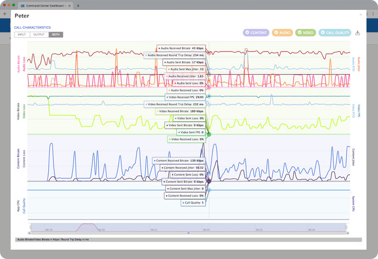Image resolution: width=378 pixels, height=259 pixels.
Task: Click the Audio Sent Loss 0% tooltip
Action: (189, 83)
